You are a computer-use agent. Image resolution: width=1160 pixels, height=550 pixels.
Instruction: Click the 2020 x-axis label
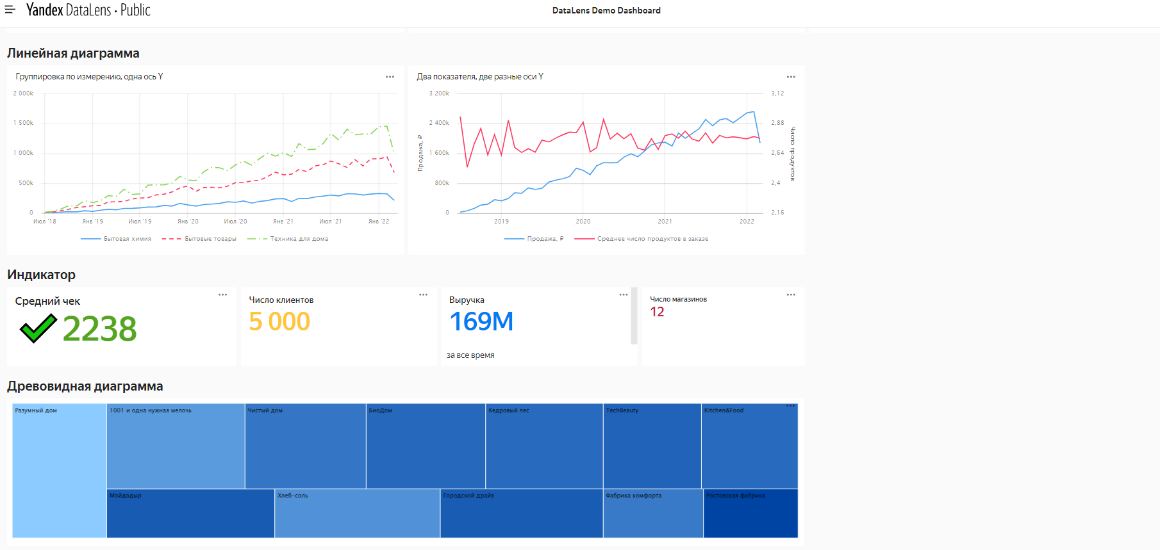583,222
